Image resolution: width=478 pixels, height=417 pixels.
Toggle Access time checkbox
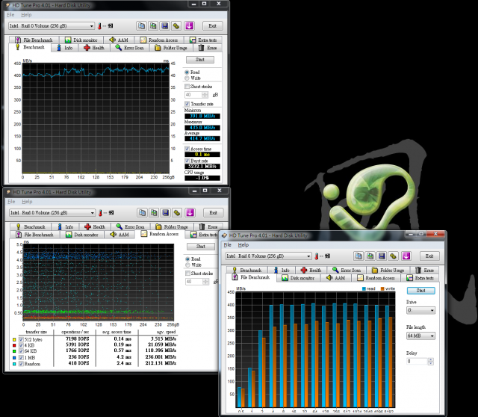click(x=187, y=149)
